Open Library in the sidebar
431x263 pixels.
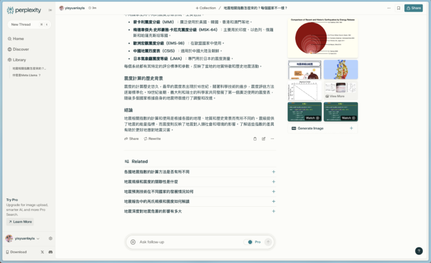[x=20, y=60]
